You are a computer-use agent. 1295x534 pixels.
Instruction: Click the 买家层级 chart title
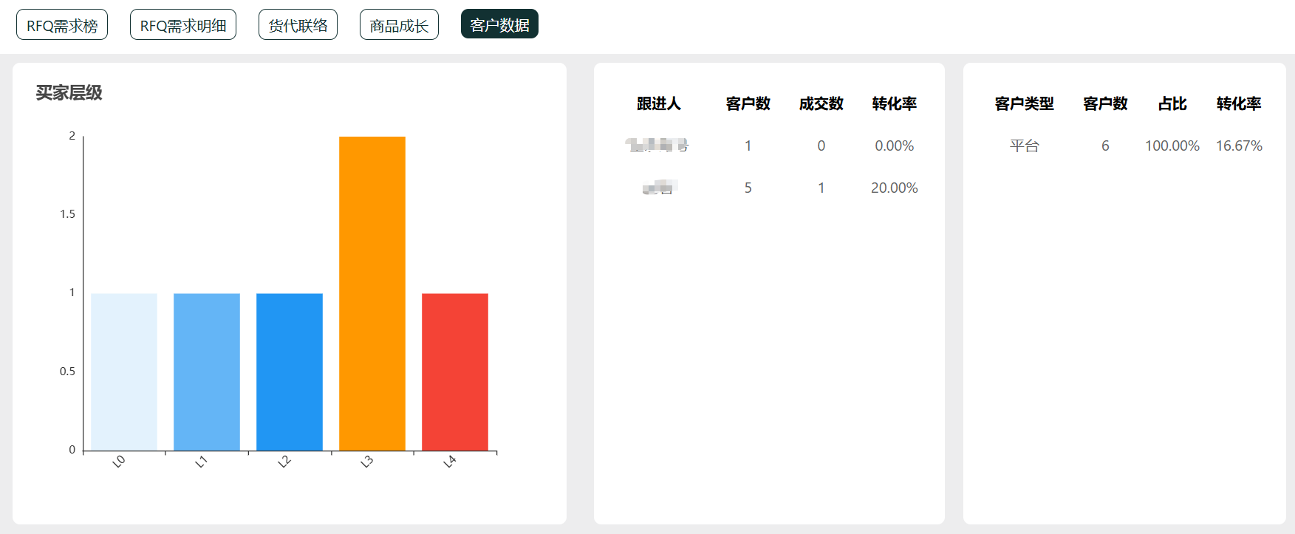[x=69, y=93]
